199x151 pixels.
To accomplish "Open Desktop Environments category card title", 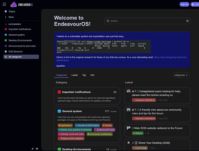I will coord(77,149).
